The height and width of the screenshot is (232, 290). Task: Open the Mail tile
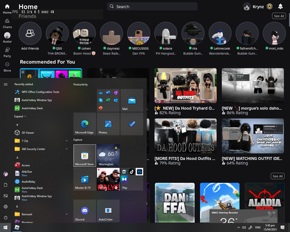pos(132,100)
